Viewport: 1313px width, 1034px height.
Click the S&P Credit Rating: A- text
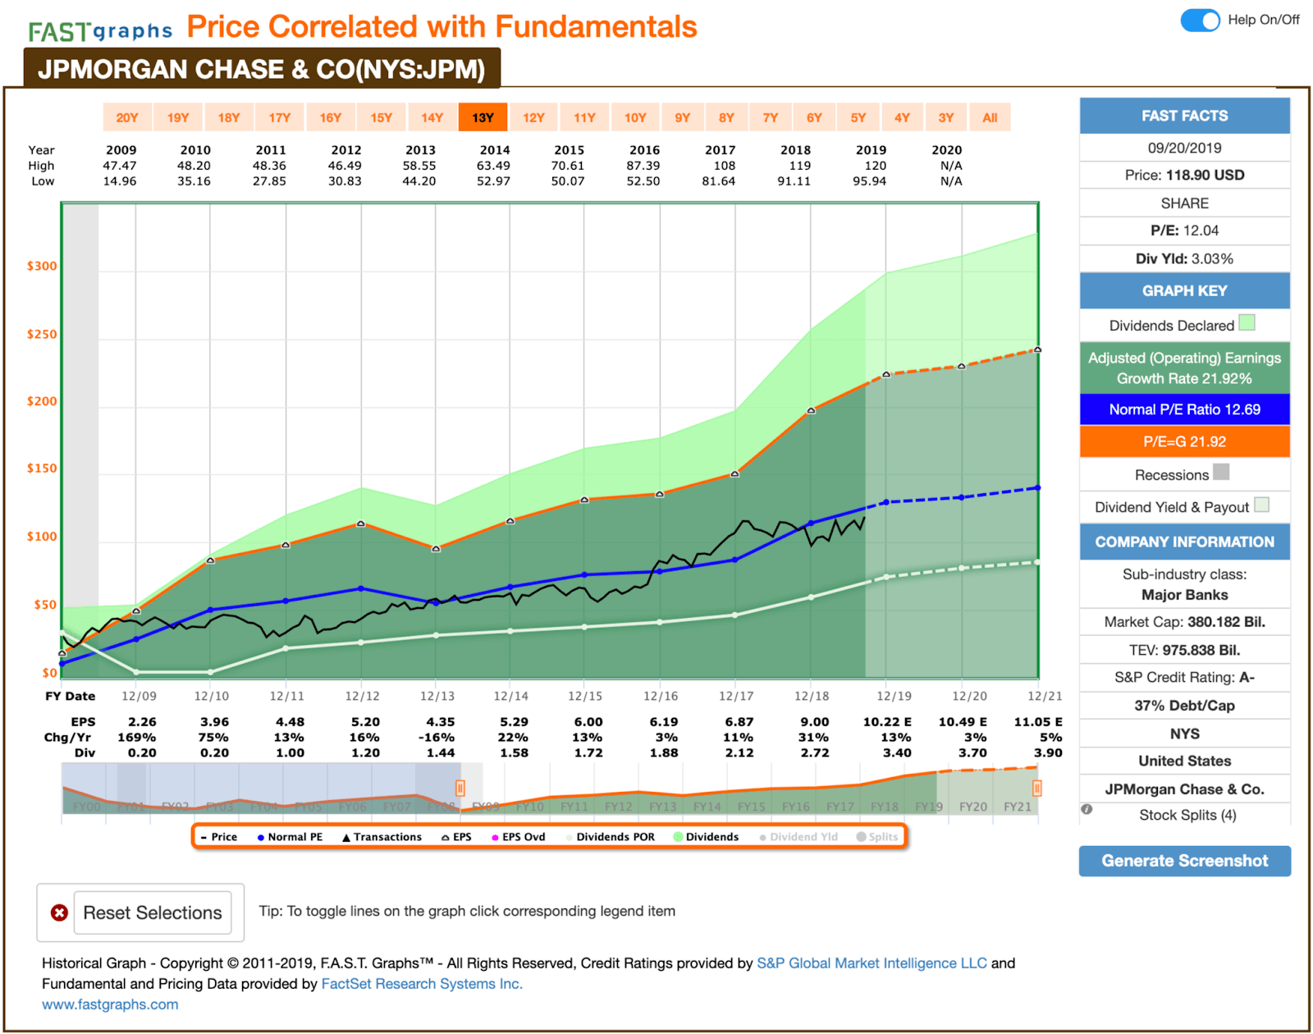tap(1184, 677)
